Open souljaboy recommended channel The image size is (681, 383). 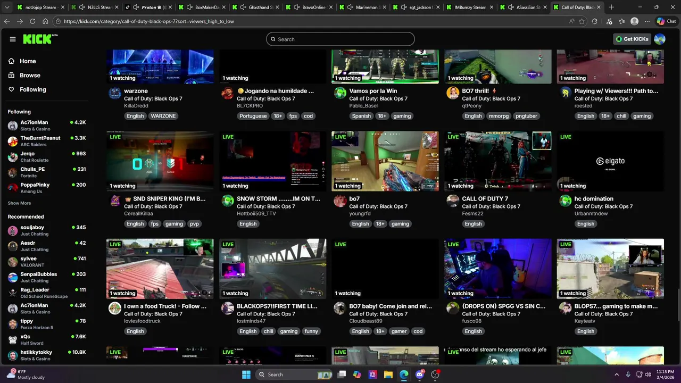tap(46, 230)
